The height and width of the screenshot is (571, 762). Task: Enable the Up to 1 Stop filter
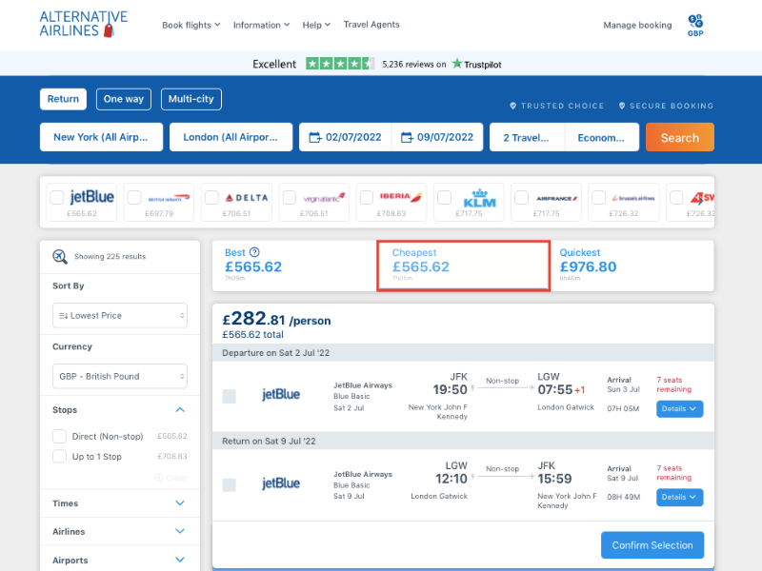[59, 457]
